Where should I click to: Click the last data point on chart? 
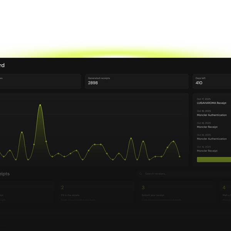click(x=179, y=157)
